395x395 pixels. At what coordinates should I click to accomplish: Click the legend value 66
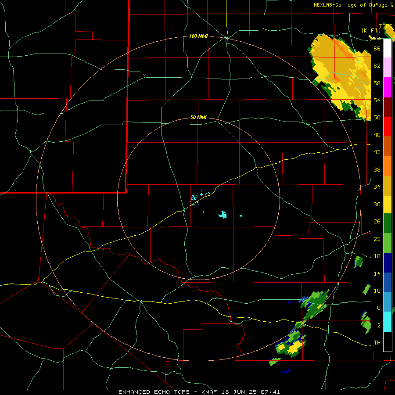point(377,48)
